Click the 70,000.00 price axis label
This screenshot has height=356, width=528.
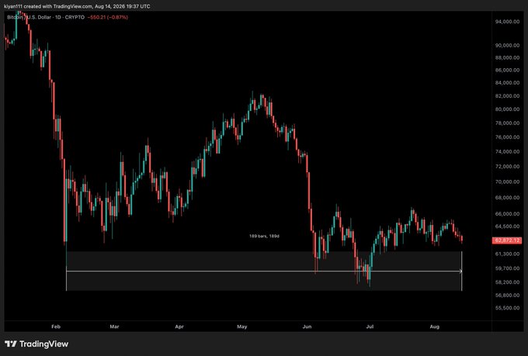pos(507,181)
